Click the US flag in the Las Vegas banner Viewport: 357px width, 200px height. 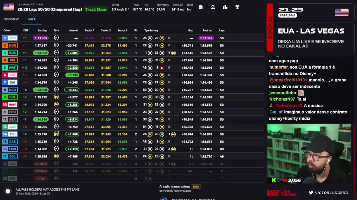pos(342,12)
